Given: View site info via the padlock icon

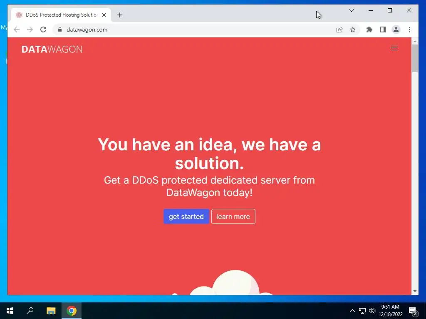Looking at the screenshot, I should (x=60, y=29).
